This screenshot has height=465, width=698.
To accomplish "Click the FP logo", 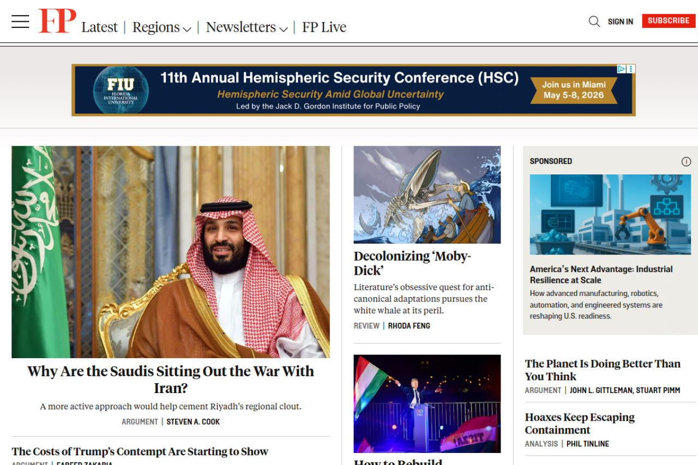I will pyautogui.click(x=57, y=21).
